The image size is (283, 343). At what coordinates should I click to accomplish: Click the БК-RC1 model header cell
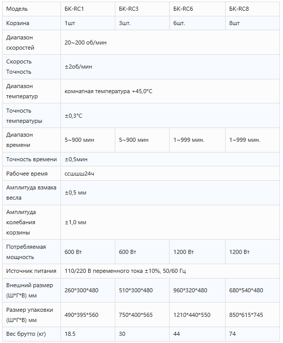click(88, 9)
